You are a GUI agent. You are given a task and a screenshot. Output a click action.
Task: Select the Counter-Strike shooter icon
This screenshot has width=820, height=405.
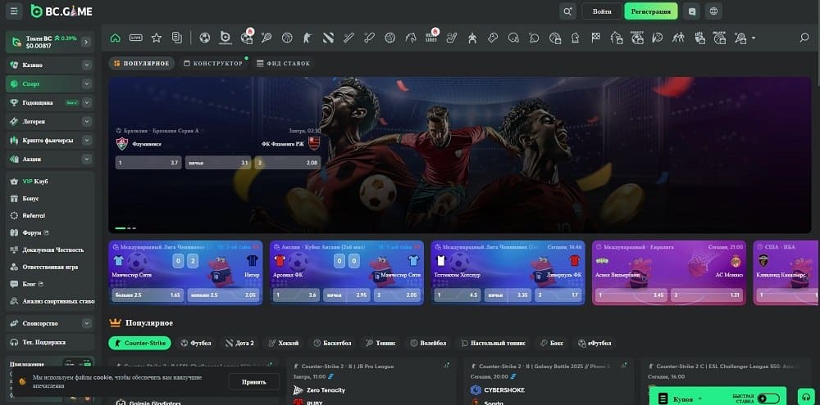(x=307, y=38)
